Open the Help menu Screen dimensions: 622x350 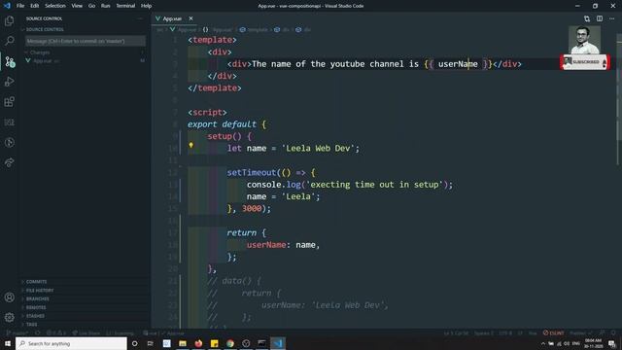click(x=146, y=6)
